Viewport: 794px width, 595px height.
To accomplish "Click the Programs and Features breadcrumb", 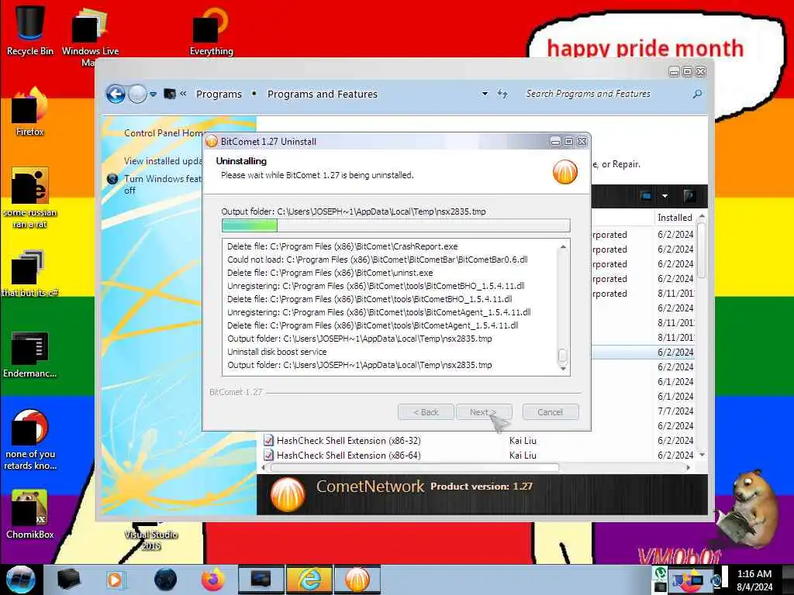I will tap(323, 94).
